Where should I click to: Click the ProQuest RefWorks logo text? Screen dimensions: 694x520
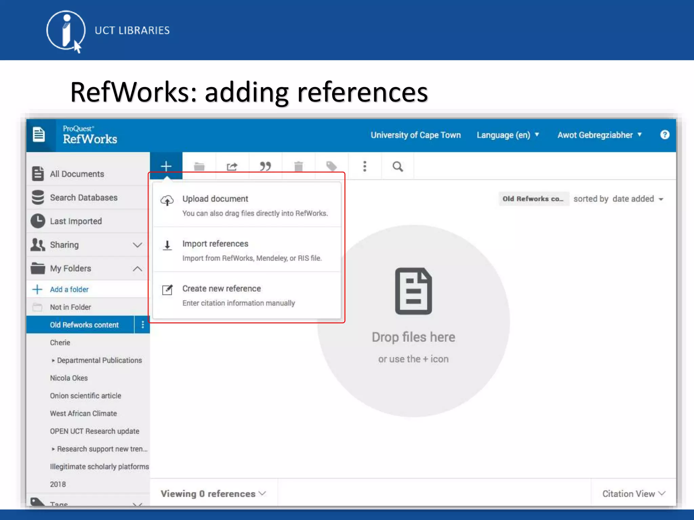(x=90, y=135)
